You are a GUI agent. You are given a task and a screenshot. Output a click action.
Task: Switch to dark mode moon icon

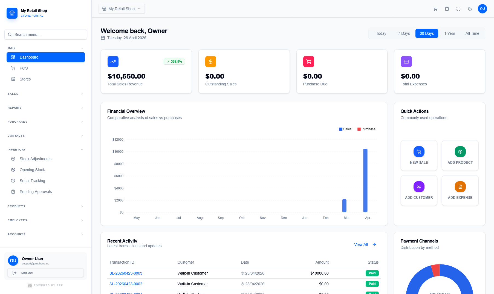click(x=470, y=9)
